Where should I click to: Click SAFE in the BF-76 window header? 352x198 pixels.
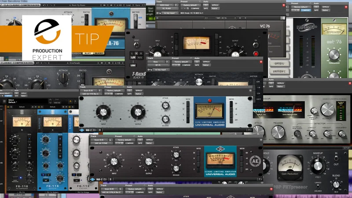pyautogui.click(x=197, y=65)
